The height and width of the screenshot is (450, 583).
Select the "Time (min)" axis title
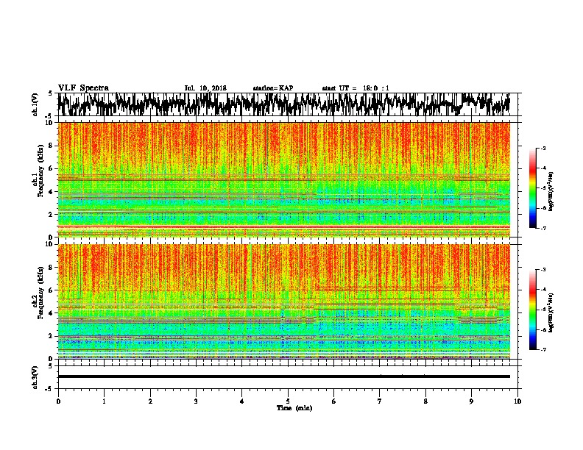(x=294, y=408)
